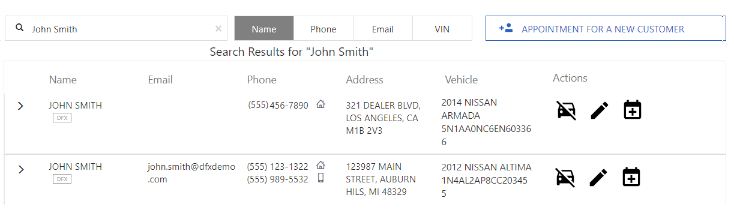Clear the John Smith search text

(x=218, y=28)
